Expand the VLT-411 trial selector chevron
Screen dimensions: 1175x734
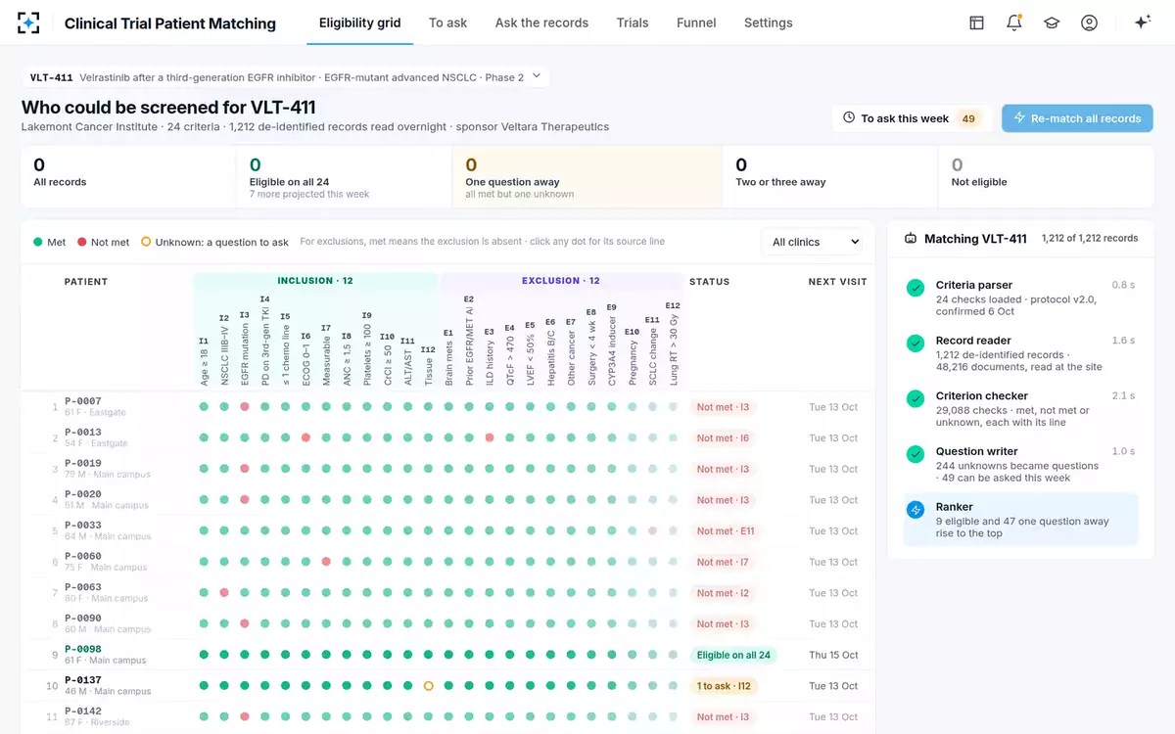click(x=537, y=76)
